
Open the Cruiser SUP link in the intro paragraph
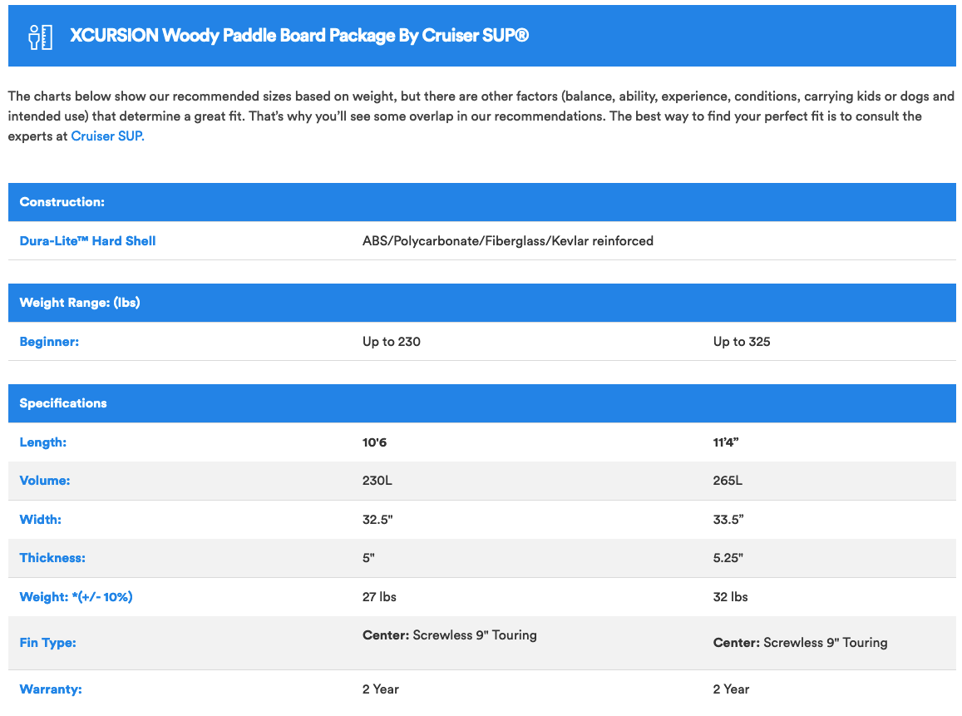point(107,136)
